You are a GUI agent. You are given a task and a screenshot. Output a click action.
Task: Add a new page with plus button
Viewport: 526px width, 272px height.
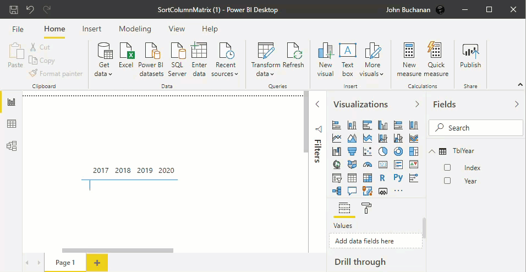tap(97, 263)
